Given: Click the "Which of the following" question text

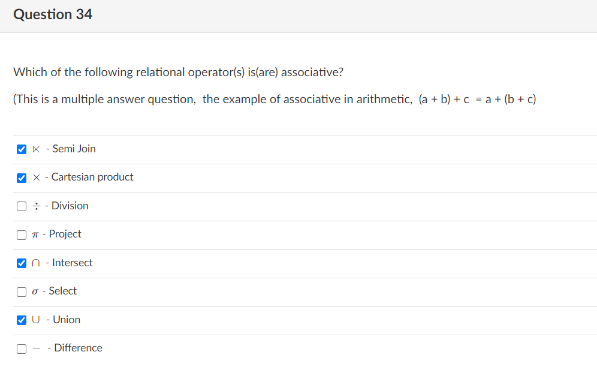Looking at the screenshot, I should [179, 73].
